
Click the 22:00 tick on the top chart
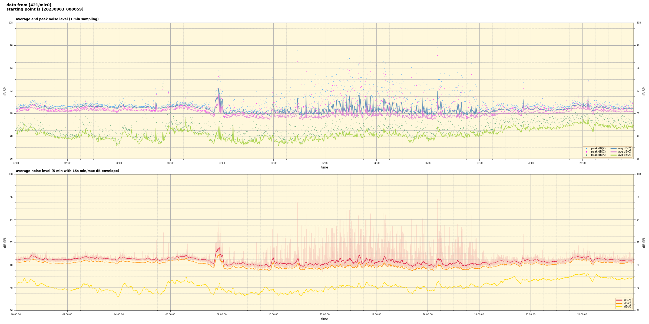(x=582, y=163)
